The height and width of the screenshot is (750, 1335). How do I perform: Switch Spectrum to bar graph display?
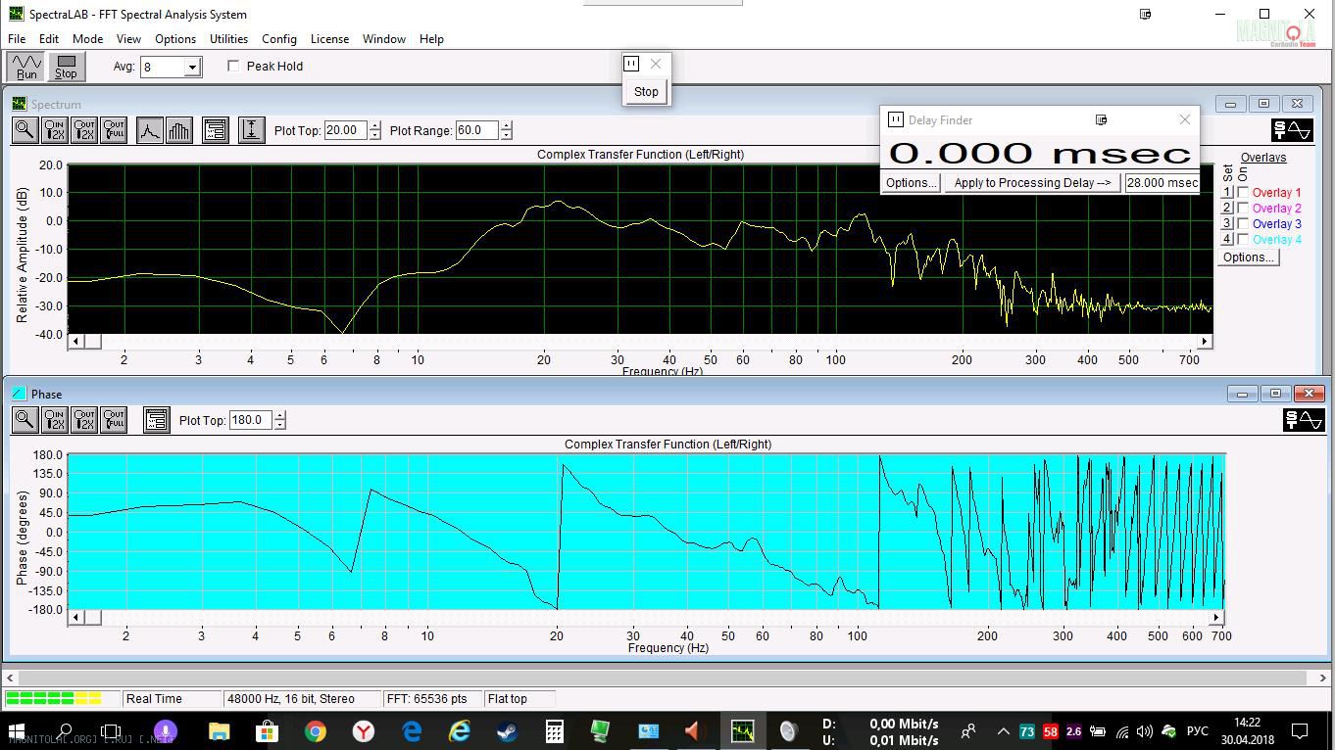tap(179, 130)
